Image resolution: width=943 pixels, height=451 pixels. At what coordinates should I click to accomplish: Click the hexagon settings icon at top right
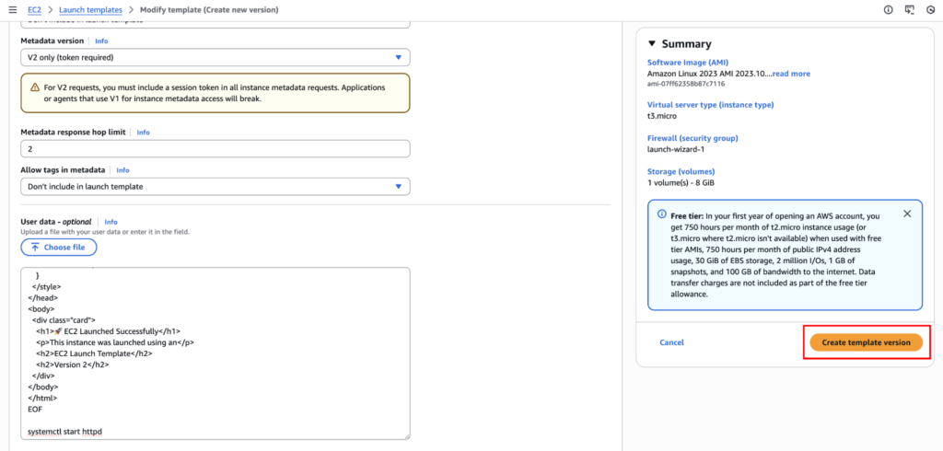(x=932, y=9)
